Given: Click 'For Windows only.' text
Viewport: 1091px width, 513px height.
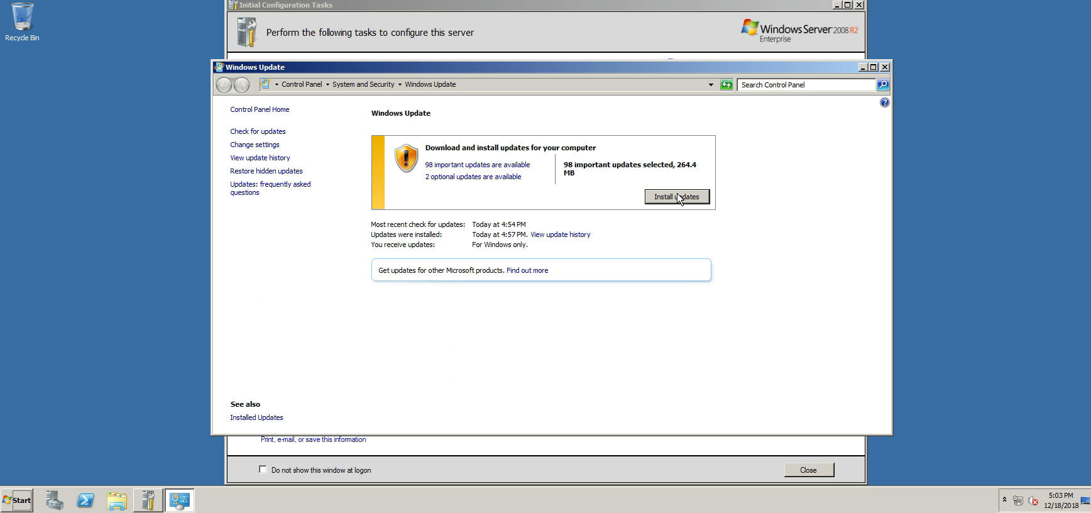Looking at the screenshot, I should (500, 245).
